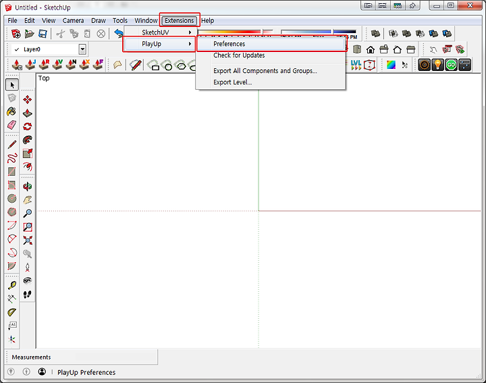This screenshot has height=383, width=486.
Task: Open the Help menu
Action: click(x=208, y=20)
